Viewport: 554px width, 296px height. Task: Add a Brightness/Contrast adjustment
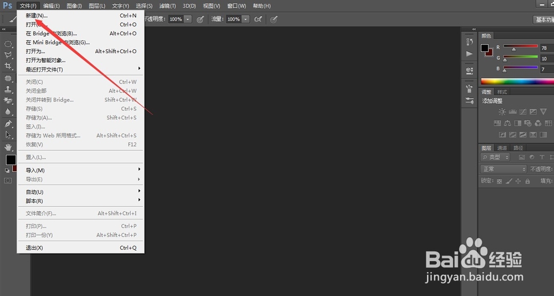502,112
